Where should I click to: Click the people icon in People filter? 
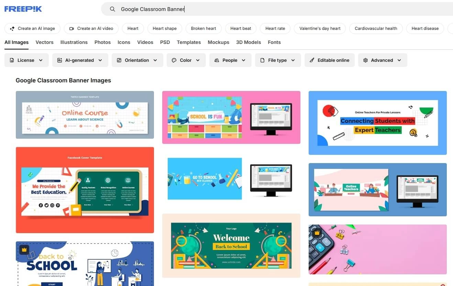coord(217,60)
